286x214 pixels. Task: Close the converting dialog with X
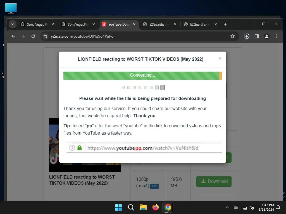(220, 59)
